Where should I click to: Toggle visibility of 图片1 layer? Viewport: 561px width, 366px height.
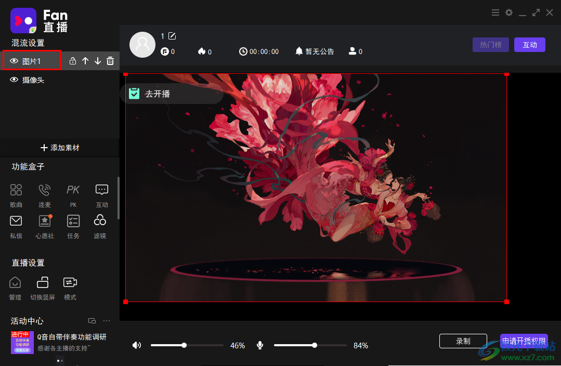(14, 61)
